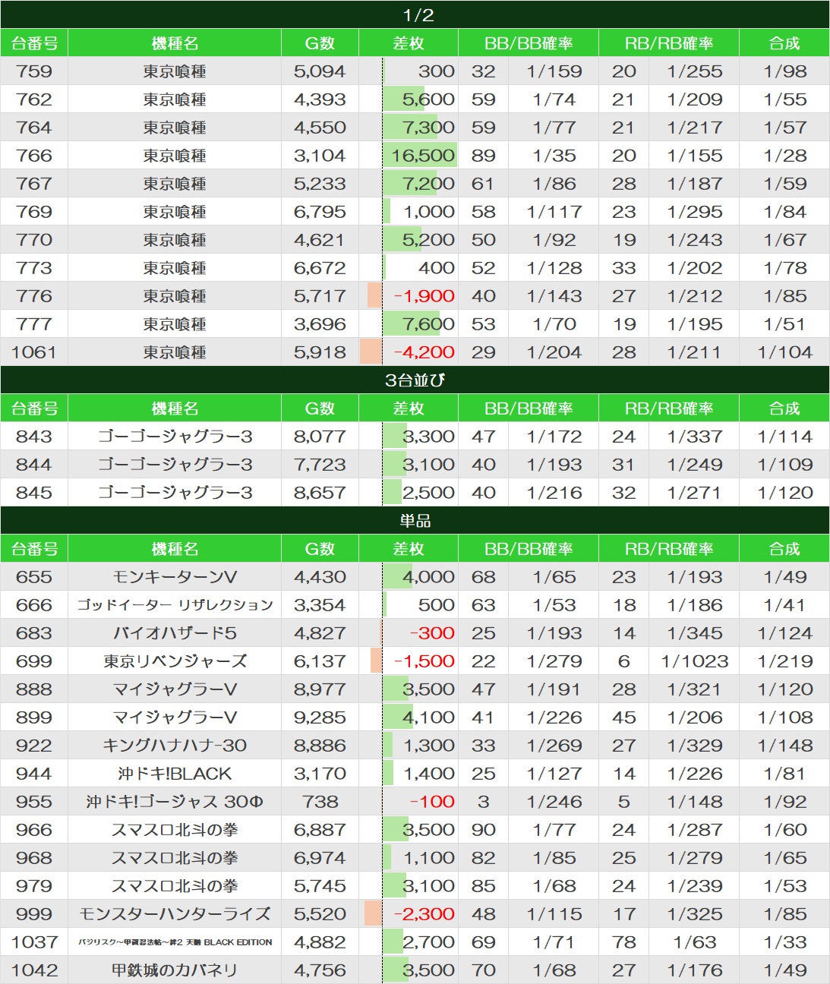Click モンキーターンV machine name
830x984 pixels.
pos(175,577)
